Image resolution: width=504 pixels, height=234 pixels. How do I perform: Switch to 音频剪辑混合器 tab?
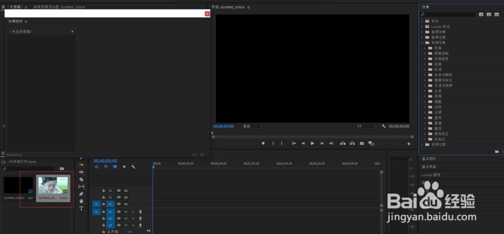[x=59, y=7]
